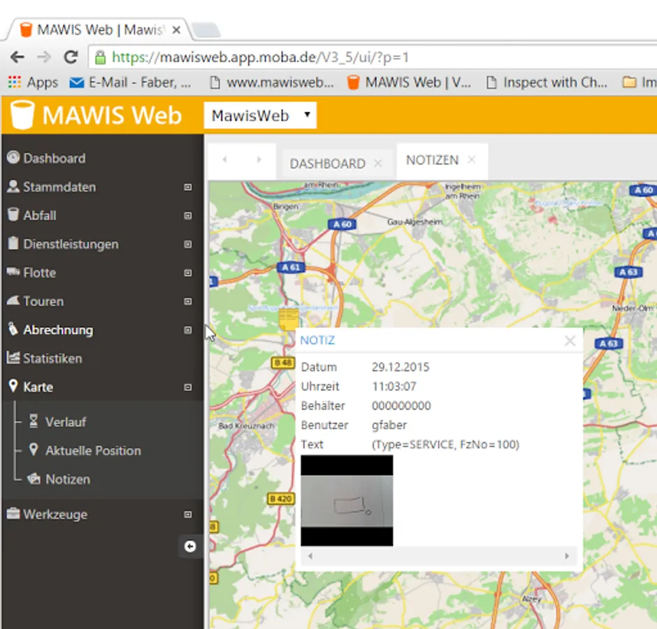
Task: Close the NOTIZEN tab
Action: coord(472,159)
